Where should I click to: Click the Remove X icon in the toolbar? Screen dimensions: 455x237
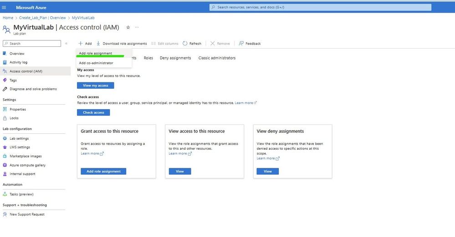point(212,44)
